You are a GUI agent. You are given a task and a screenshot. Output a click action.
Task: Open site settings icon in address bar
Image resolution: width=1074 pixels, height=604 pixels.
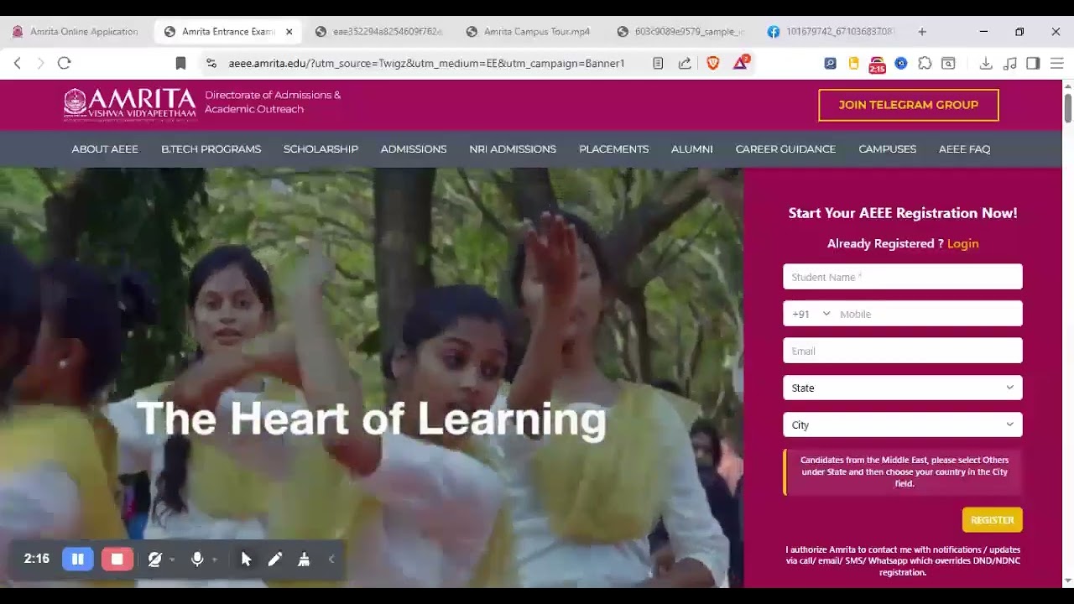point(211,63)
